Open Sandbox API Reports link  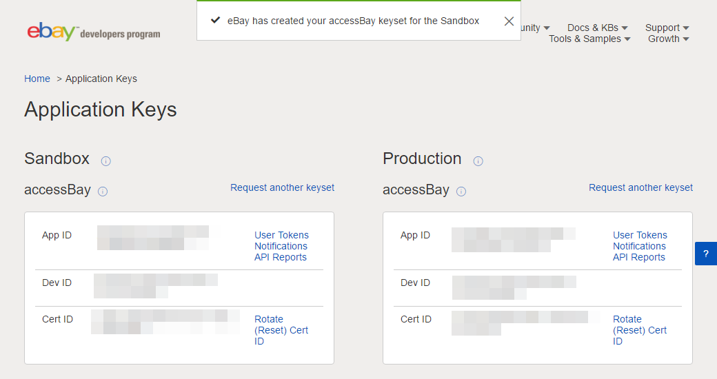click(281, 257)
